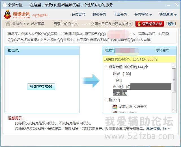Click the 更换刷新 link
181x147 pixels.
[162, 50]
